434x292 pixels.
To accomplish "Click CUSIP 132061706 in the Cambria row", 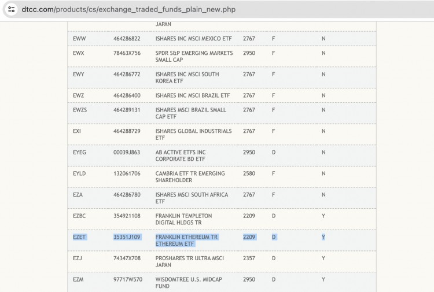I will (127, 173).
